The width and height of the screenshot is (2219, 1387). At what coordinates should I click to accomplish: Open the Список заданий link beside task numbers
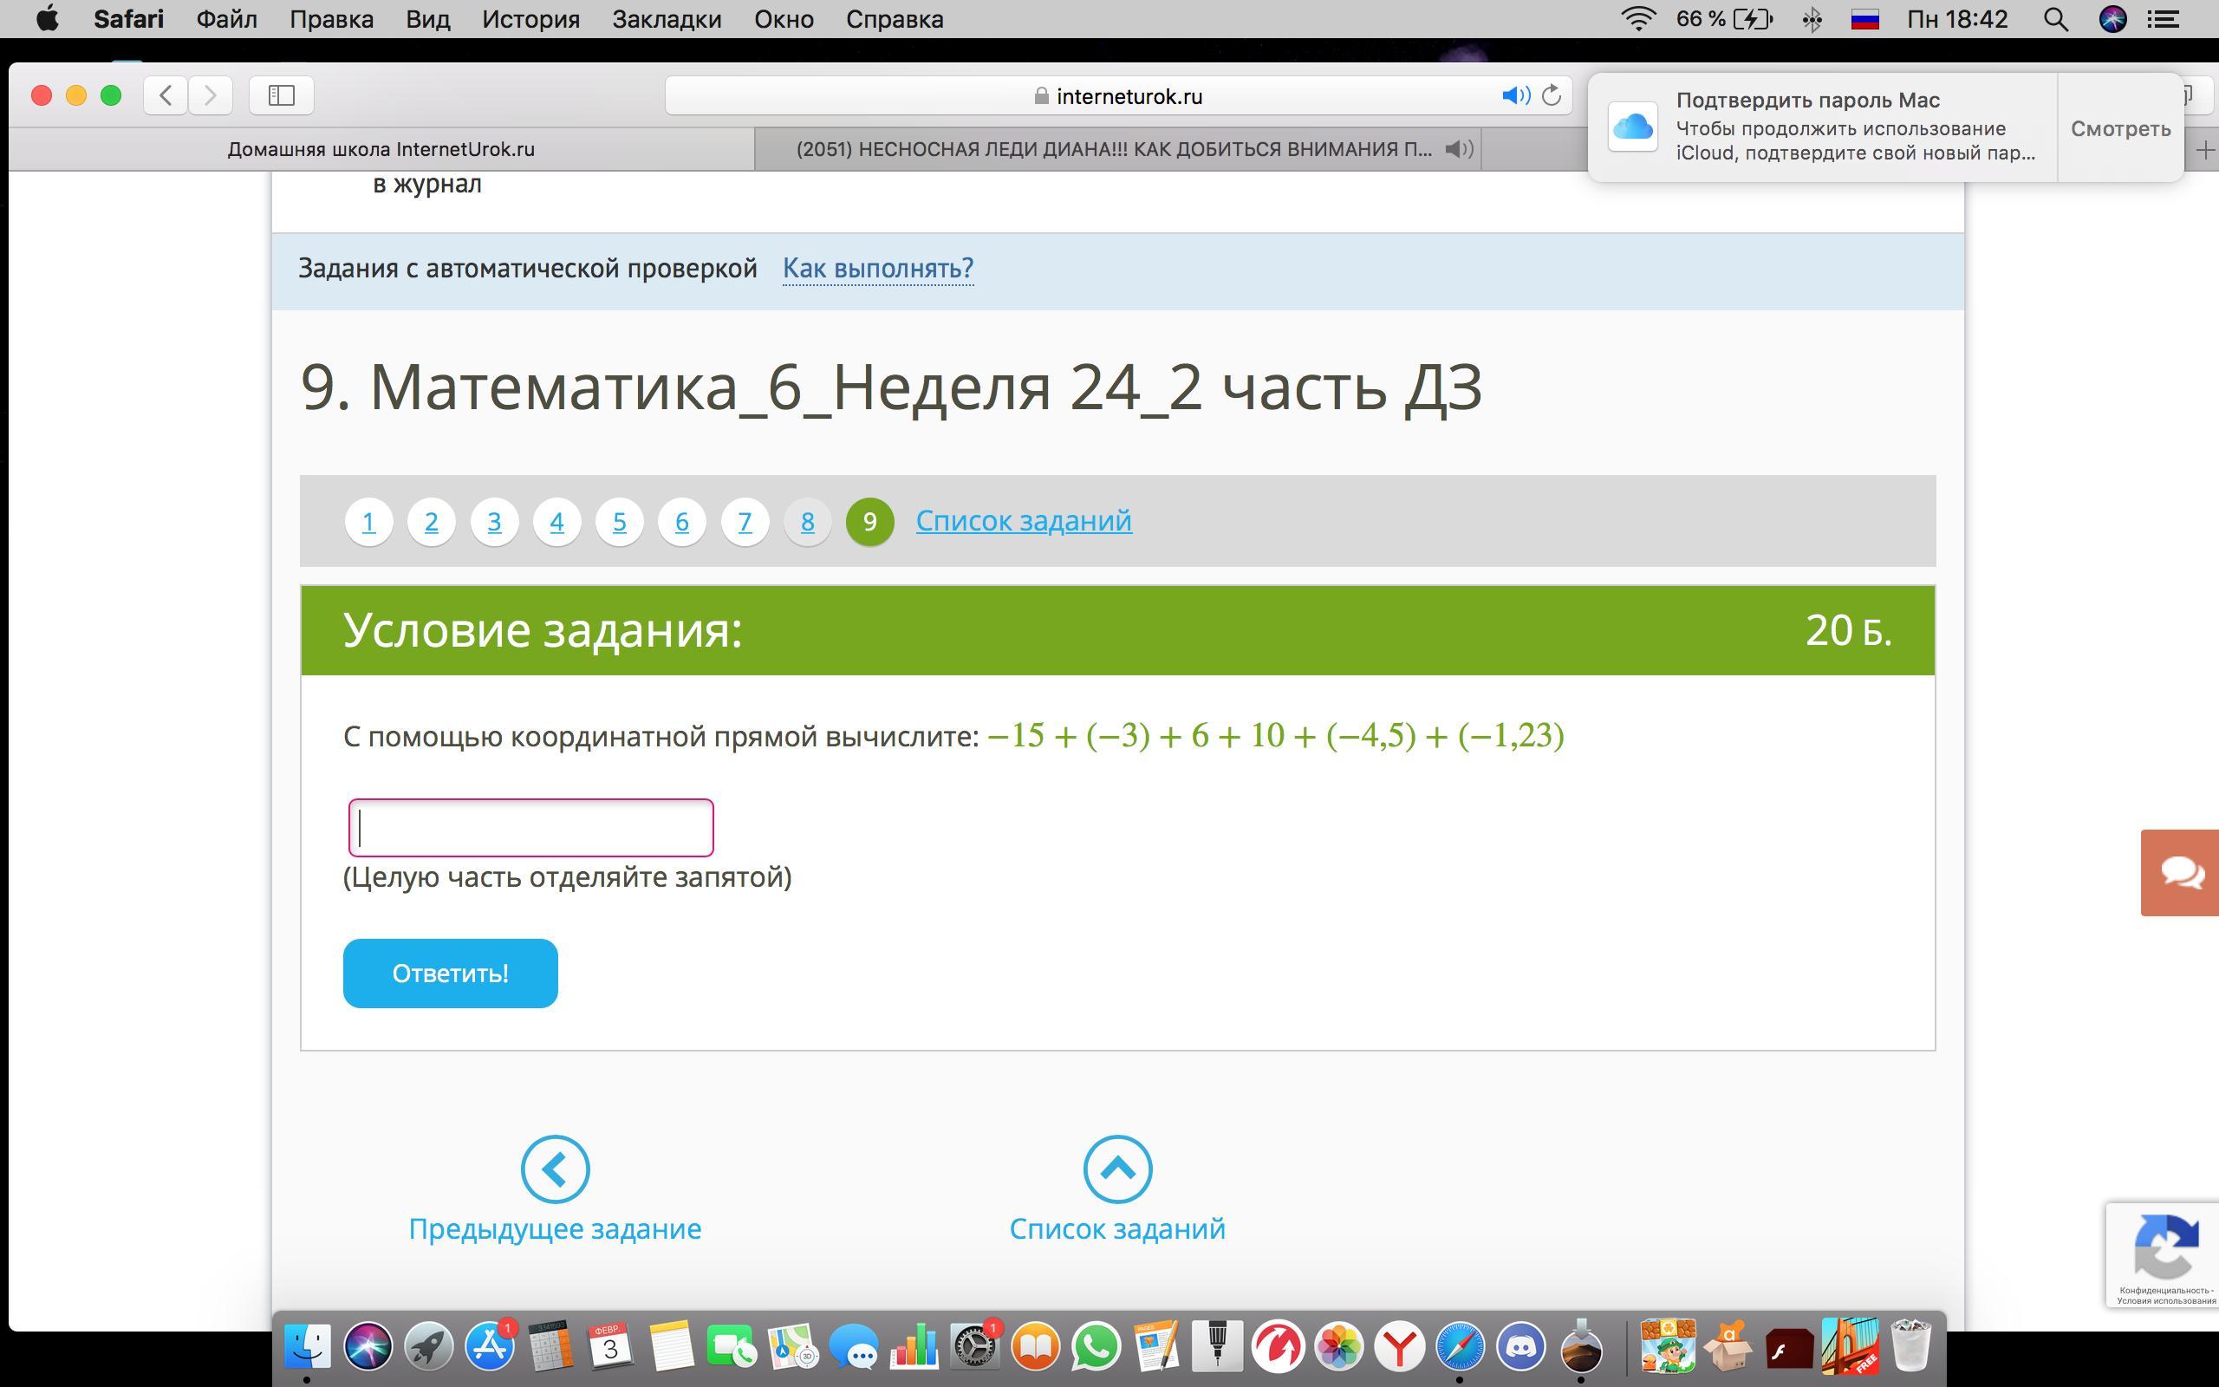1024,521
